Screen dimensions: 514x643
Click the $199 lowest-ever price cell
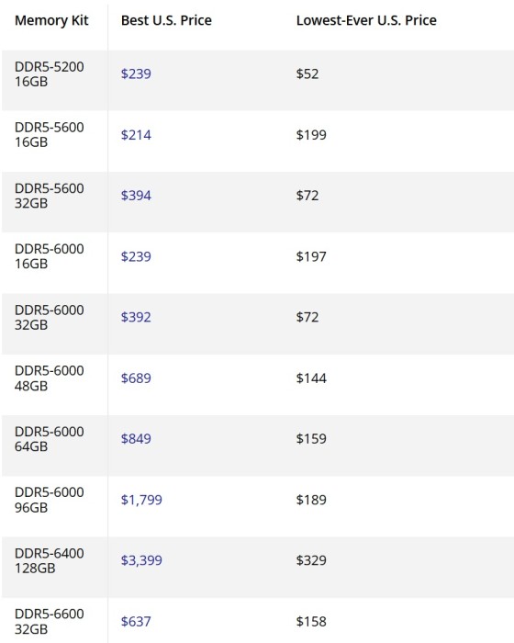(x=311, y=135)
